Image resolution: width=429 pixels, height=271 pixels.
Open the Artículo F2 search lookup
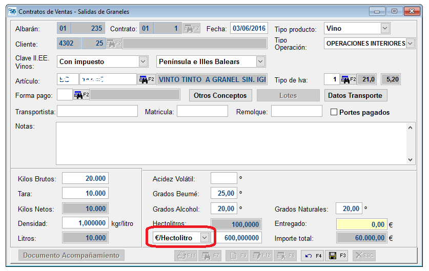[147, 79]
